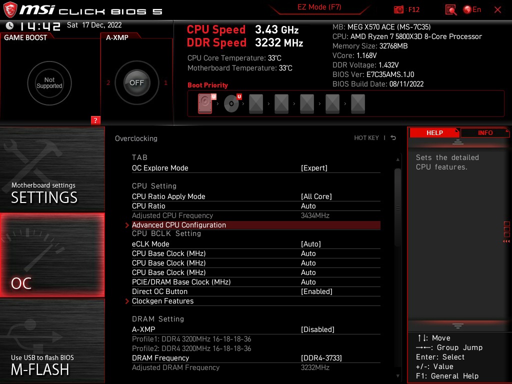Click the back arrow next to HOT KEY
This screenshot has height=384, width=512.
(x=393, y=138)
